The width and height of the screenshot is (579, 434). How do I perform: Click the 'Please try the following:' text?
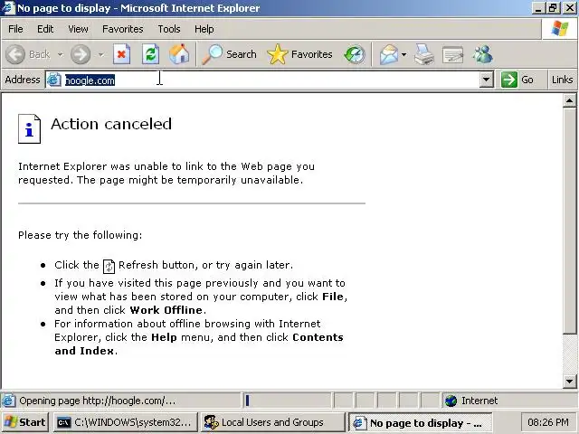[81, 235]
